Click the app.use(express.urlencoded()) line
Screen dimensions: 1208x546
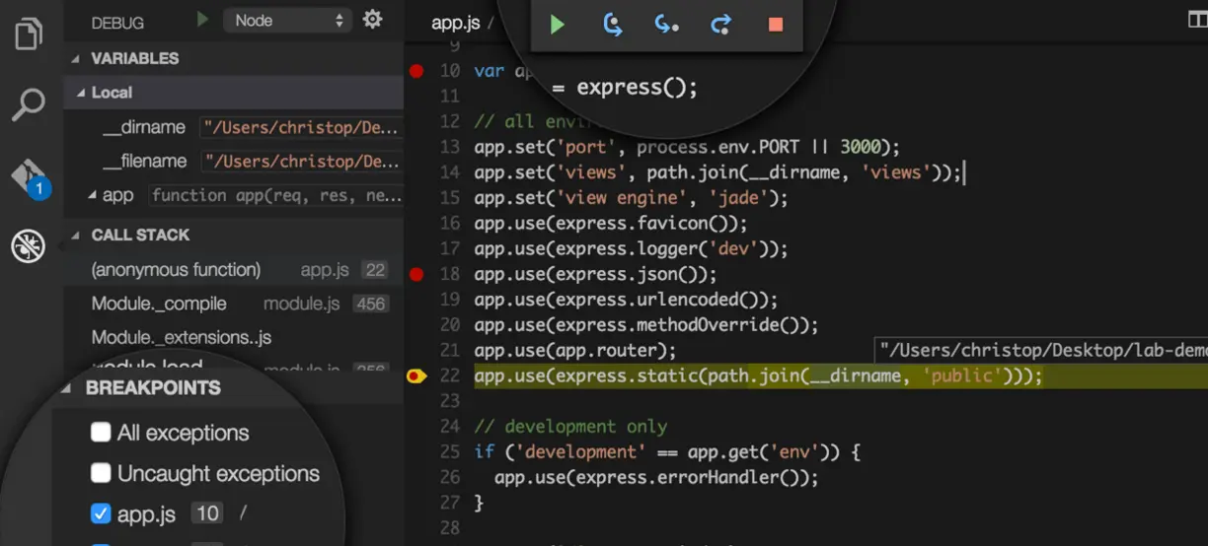[626, 300]
